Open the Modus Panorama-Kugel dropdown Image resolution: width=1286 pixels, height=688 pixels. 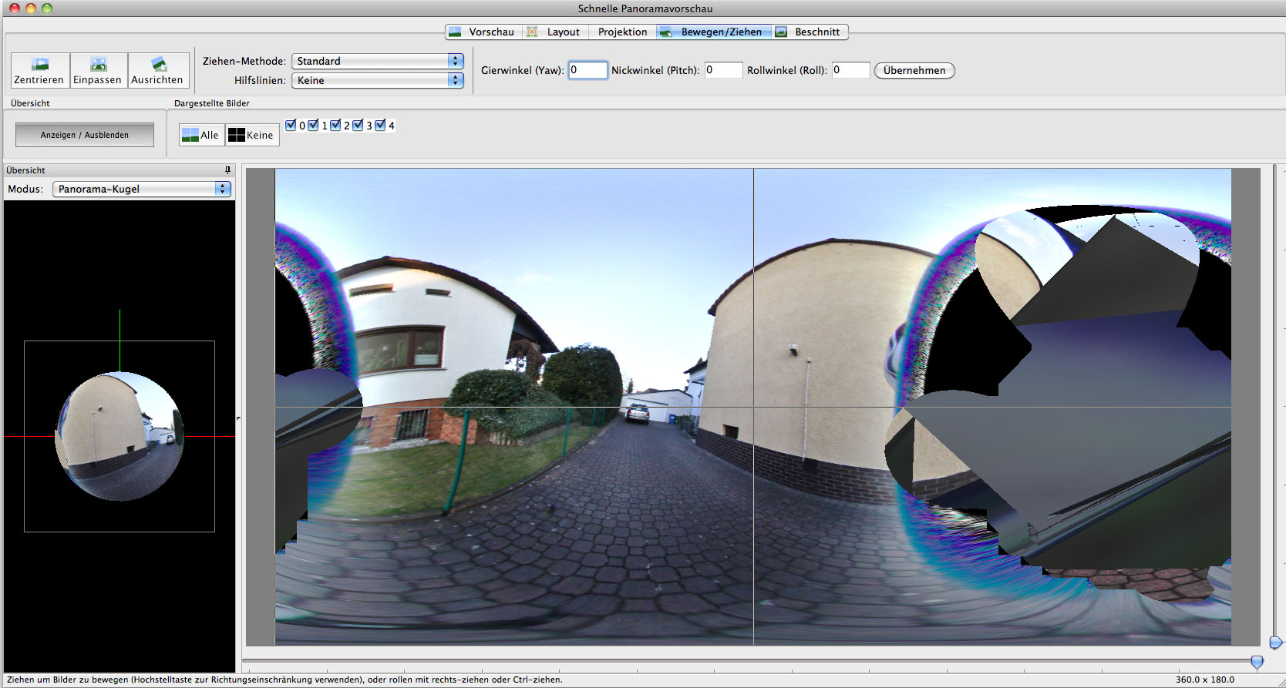click(x=142, y=189)
